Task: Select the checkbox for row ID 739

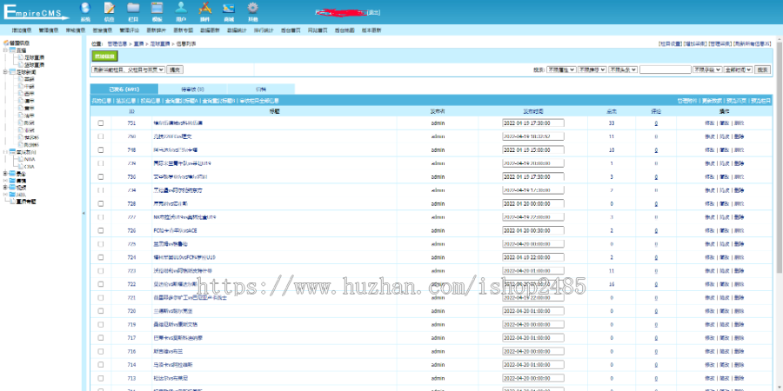Action: (101, 163)
